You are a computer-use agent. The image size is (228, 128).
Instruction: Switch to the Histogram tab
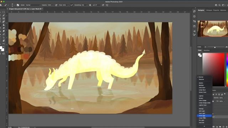click(x=209, y=10)
